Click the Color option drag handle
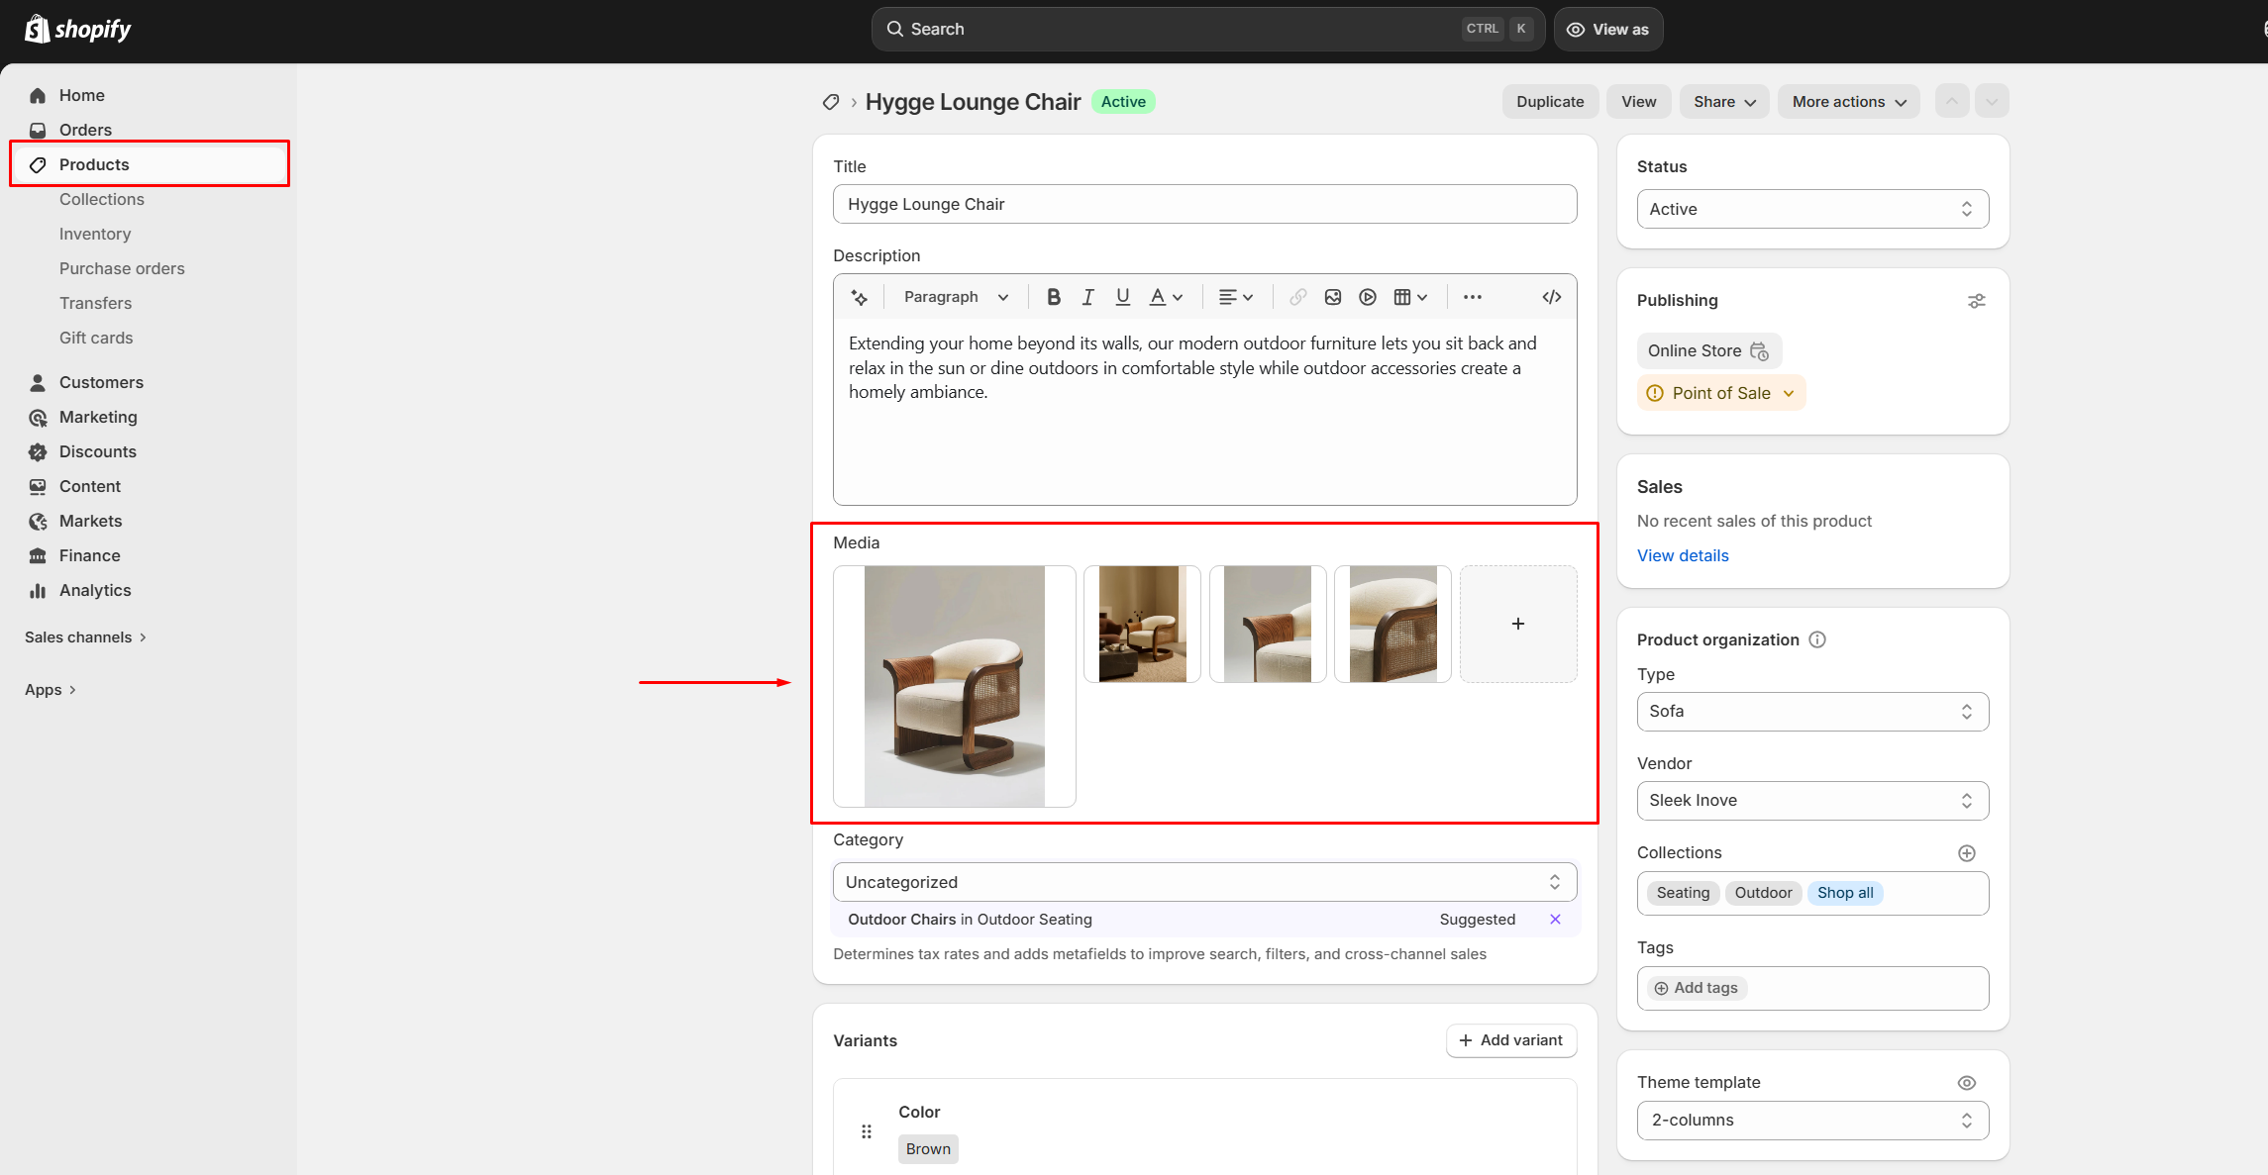This screenshot has width=2268, height=1175. (867, 1131)
